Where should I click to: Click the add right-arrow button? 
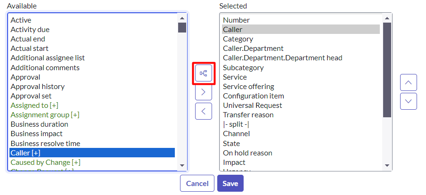204,92
